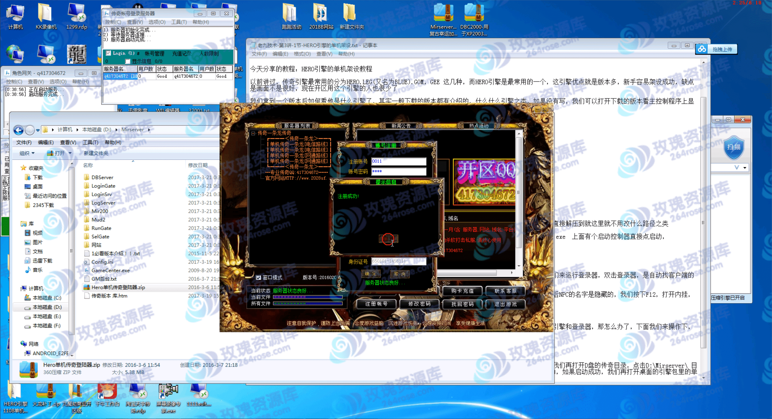Enable the 显示信息 checkbox
Image resolution: width=772 pixels, height=419 pixels.
(x=128, y=61)
